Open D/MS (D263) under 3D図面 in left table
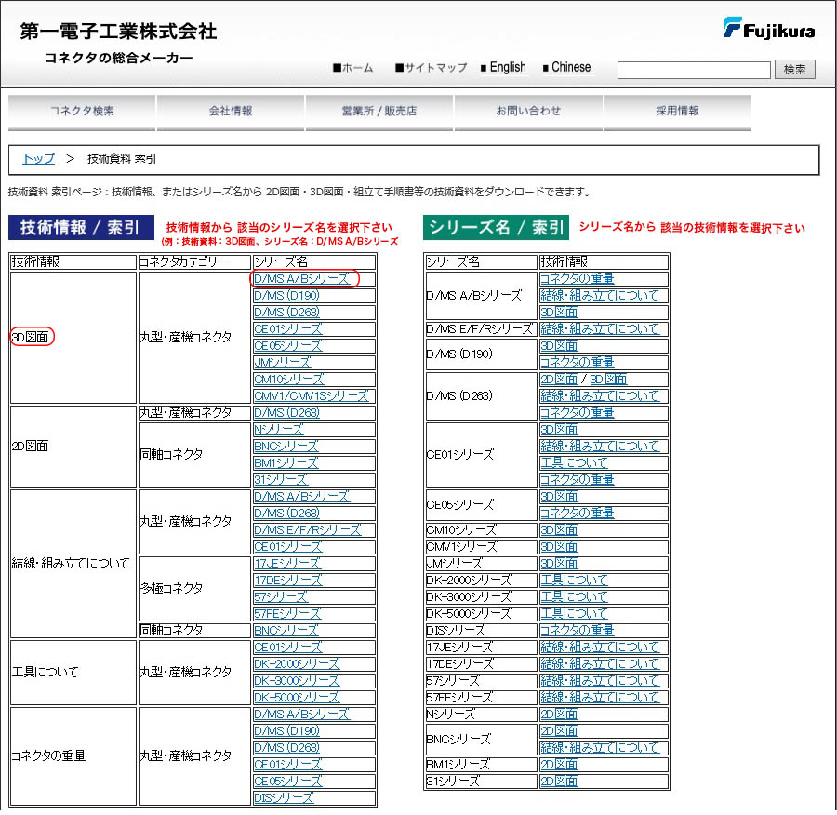Screen dimensions: 837x815 (286, 313)
